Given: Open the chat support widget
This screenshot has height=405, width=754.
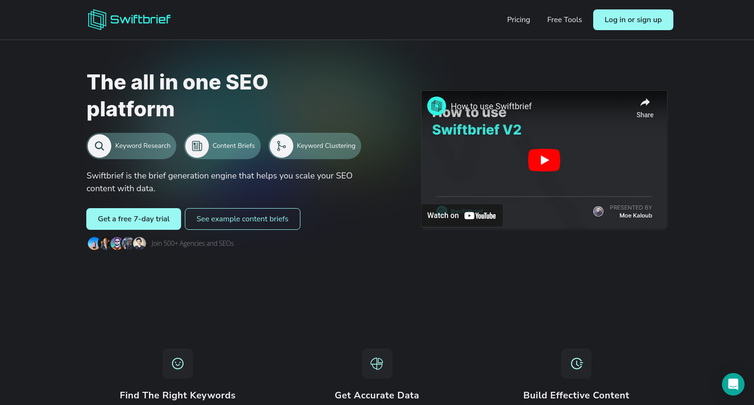Looking at the screenshot, I should click(x=733, y=384).
